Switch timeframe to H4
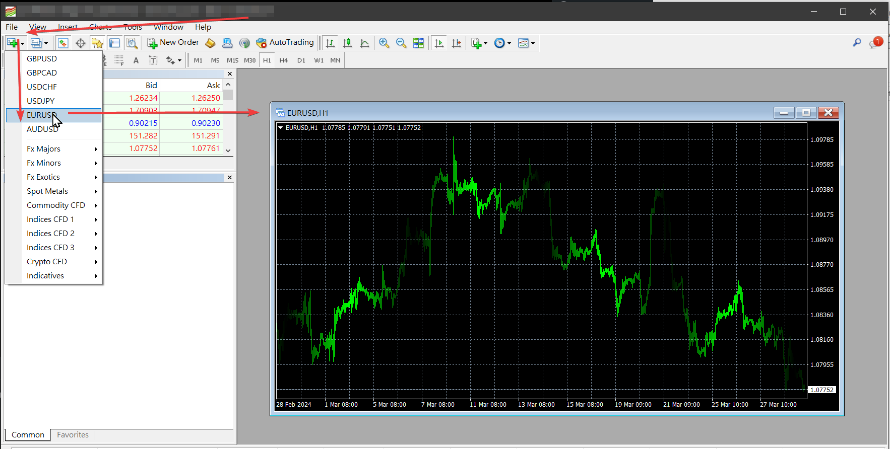The height and width of the screenshot is (449, 890). pyautogui.click(x=284, y=60)
